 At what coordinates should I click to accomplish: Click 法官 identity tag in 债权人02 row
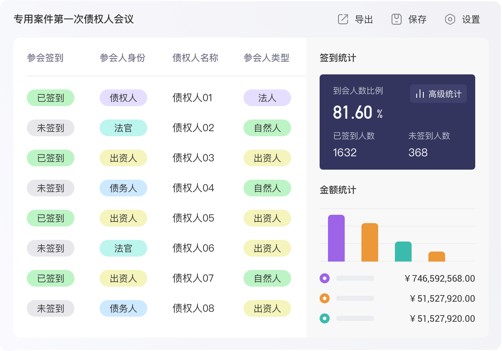tap(123, 128)
